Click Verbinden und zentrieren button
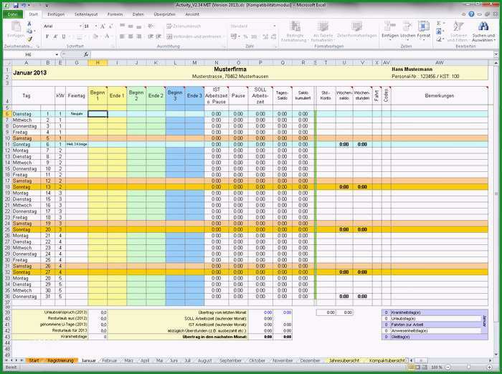The width and height of the screenshot is (502, 374). pos(194,37)
